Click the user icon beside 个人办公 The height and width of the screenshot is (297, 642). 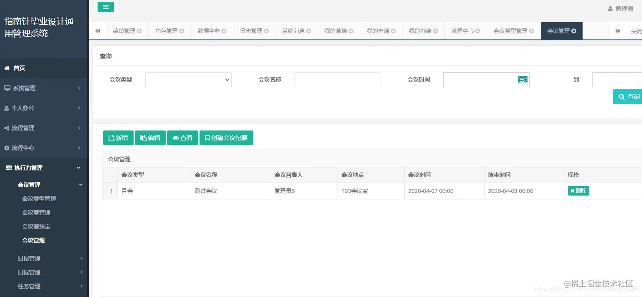pos(7,108)
